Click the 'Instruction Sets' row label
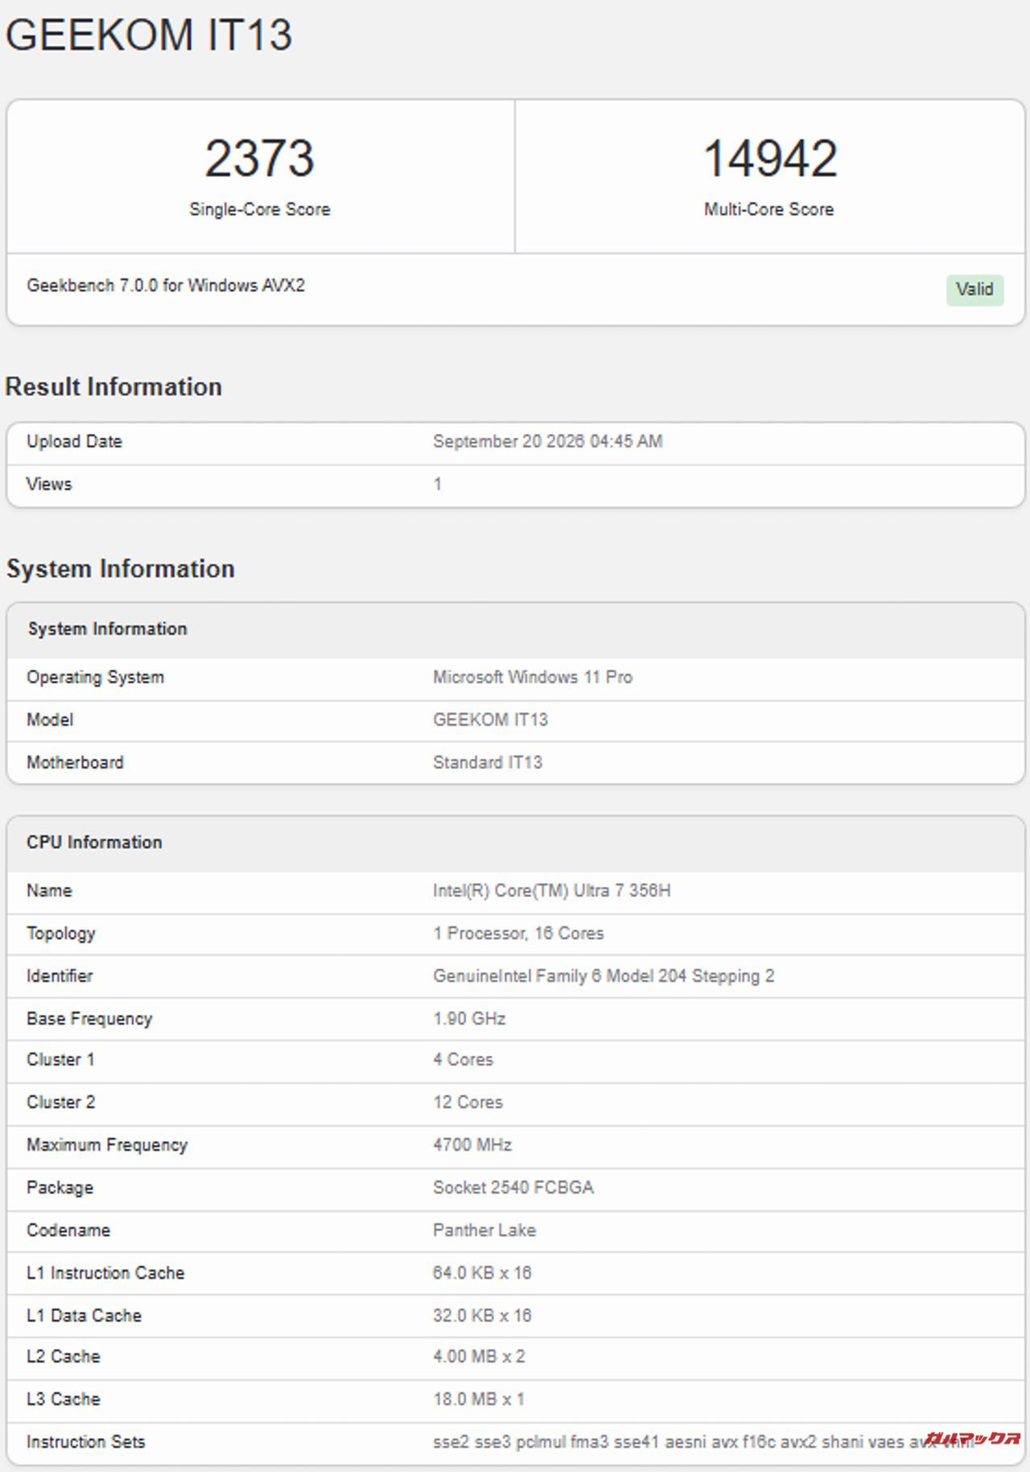The height and width of the screenshot is (1472, 1030). (86, 1441)
